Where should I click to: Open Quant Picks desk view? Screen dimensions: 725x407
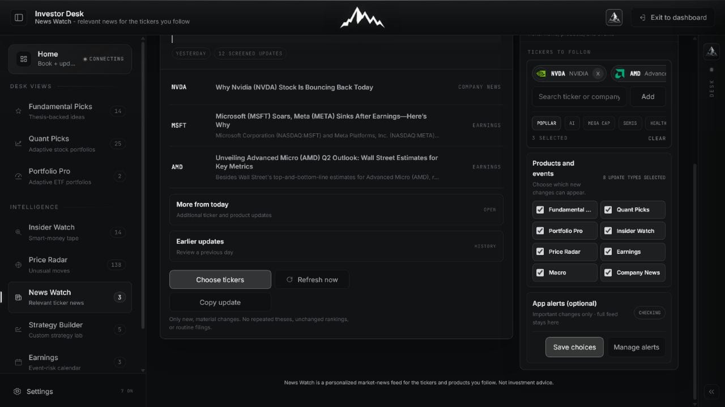70,144
